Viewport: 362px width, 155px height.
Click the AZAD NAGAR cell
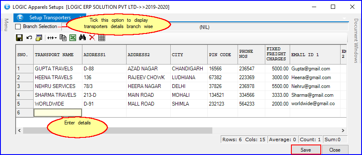(x=148, y=69)
